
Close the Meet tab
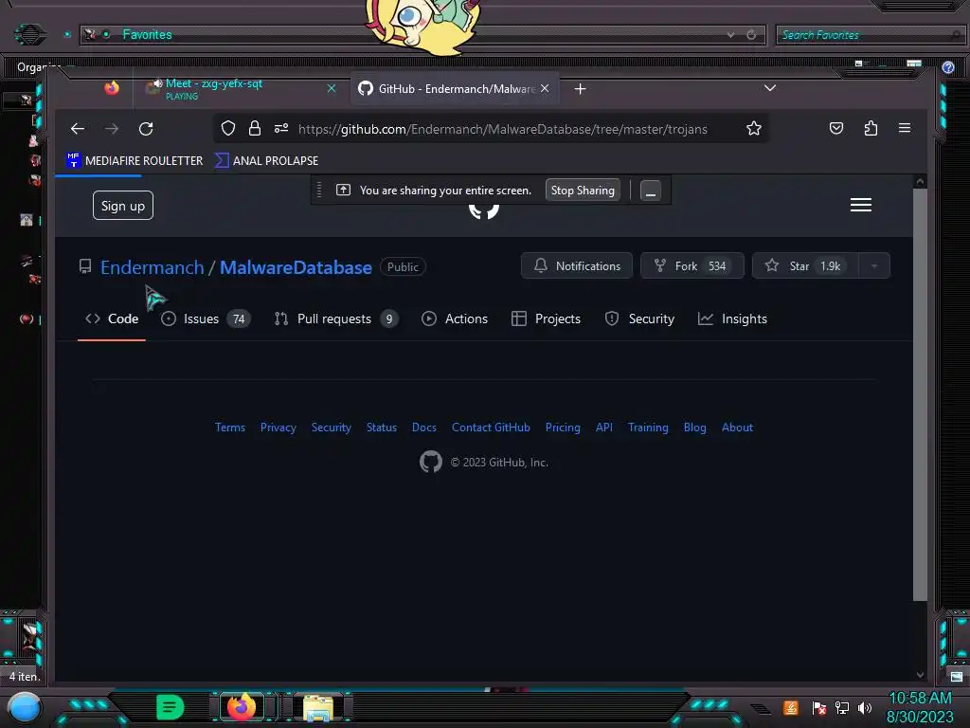tap(332, 88)
